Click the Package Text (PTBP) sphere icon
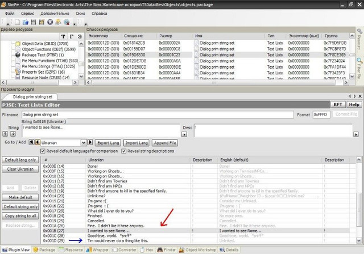The width and height of the screenshot is (364, 254). tap(18, 55)
